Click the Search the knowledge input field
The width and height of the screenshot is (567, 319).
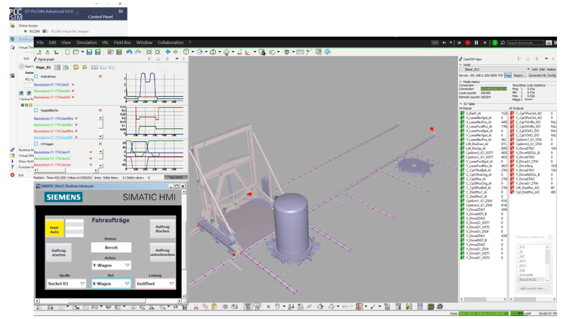(526, 43)
